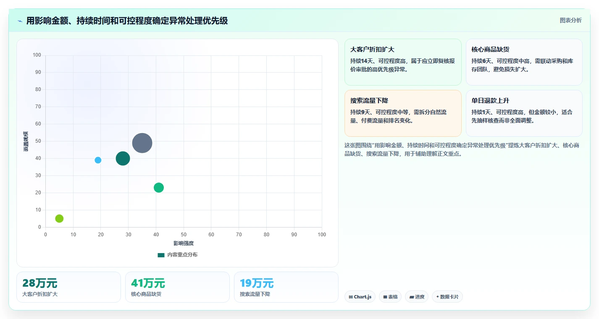Click the 影响强度 x-axis label

pos(184,243)
